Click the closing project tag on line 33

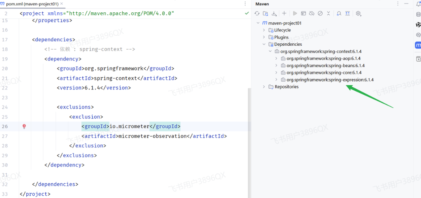point(35,194)
